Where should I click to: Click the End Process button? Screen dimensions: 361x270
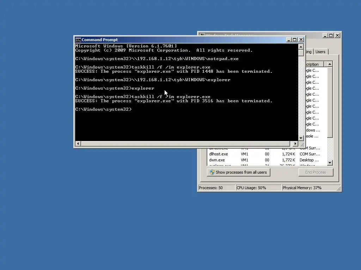click(x=316, y=172)
